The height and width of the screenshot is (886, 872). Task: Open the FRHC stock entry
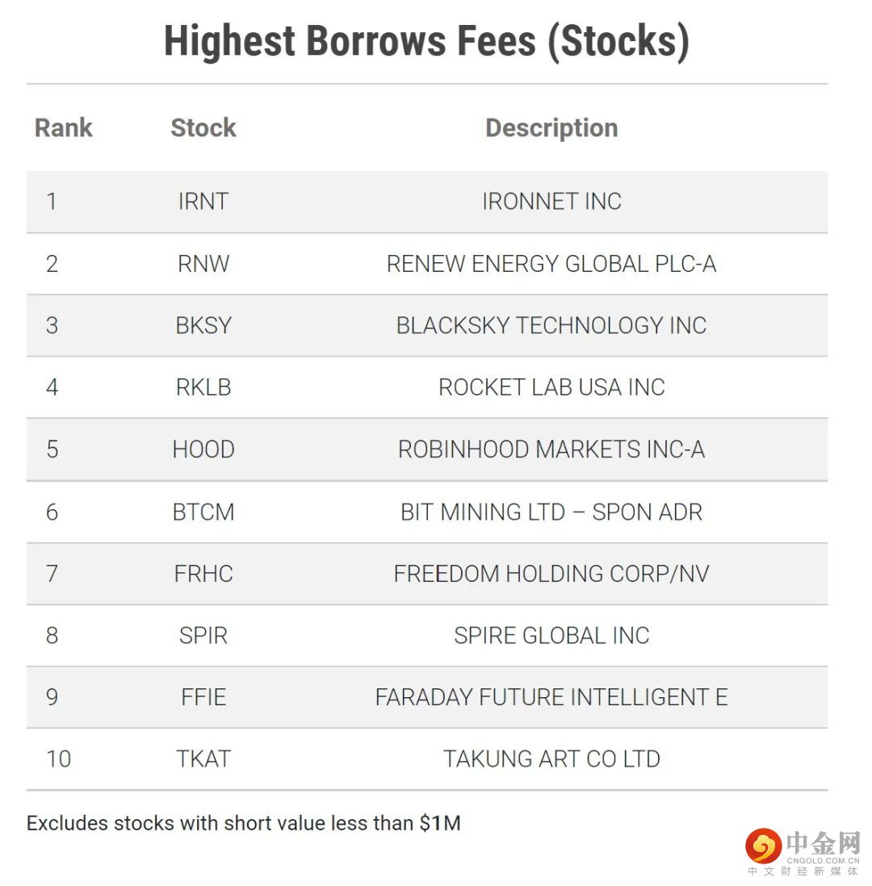pyautogui.click(x=203, y=574)
